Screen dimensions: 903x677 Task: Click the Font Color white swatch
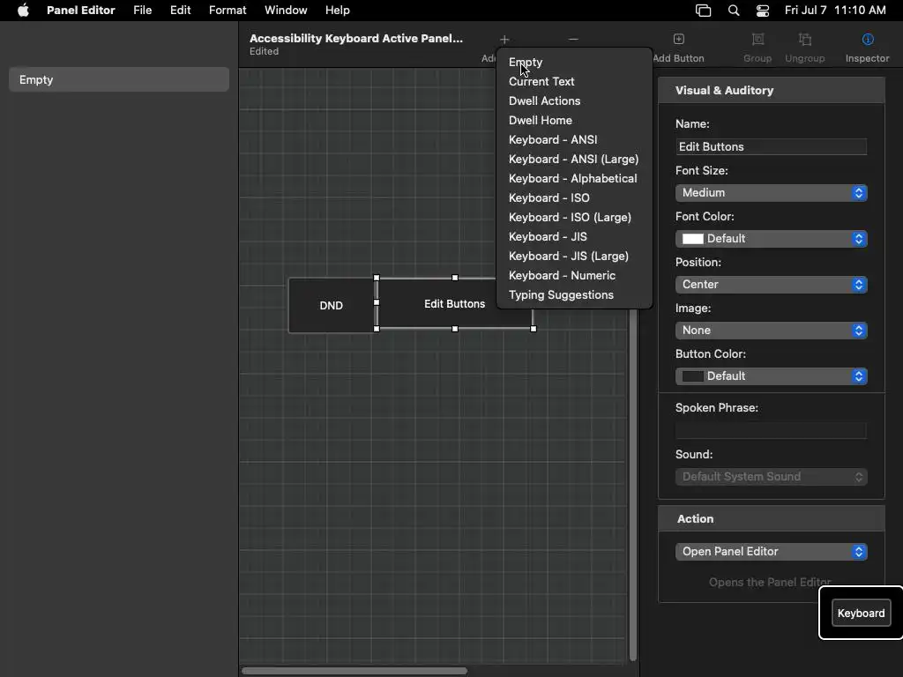tap(693, 238)
